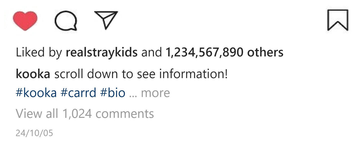Viewport: 361px width, 158px height.
Task: Open the #kooka hashtag
Action: point(36,93)
